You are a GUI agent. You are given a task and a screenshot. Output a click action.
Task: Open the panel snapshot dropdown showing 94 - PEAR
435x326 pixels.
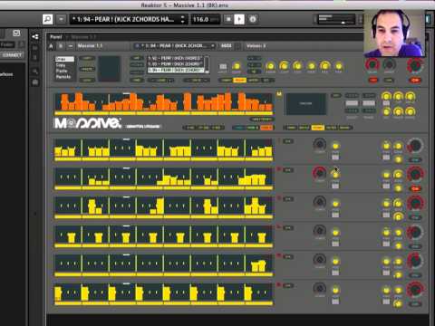(x=174, y=46)
